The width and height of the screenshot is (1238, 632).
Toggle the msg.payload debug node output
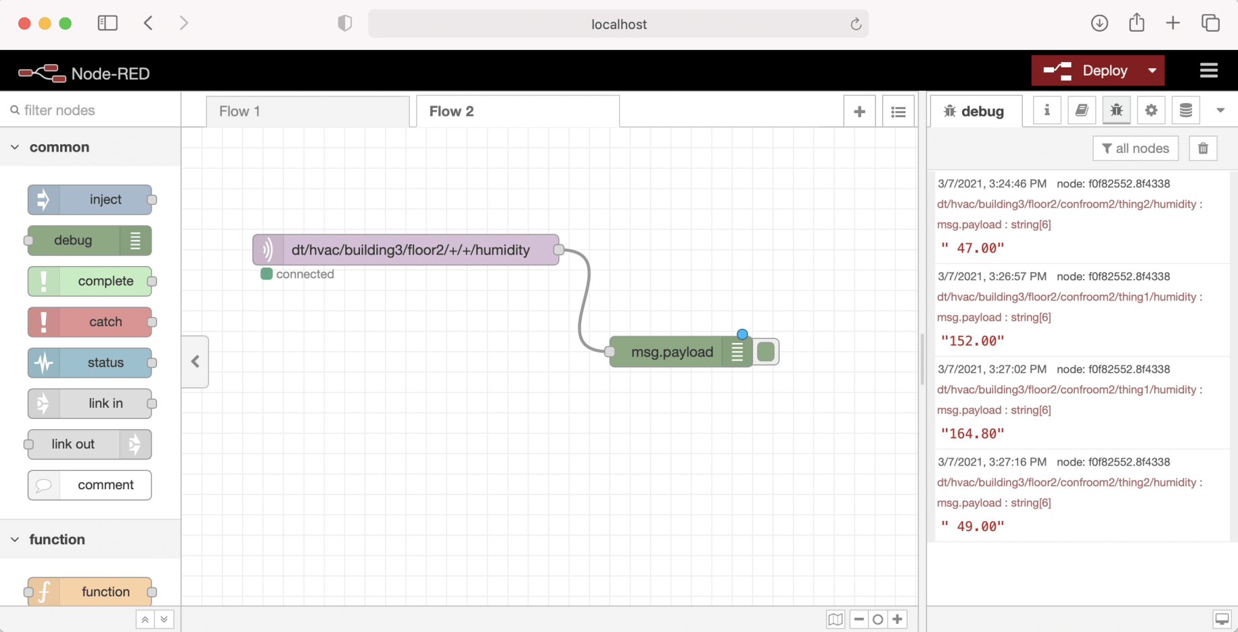[766, 352]
